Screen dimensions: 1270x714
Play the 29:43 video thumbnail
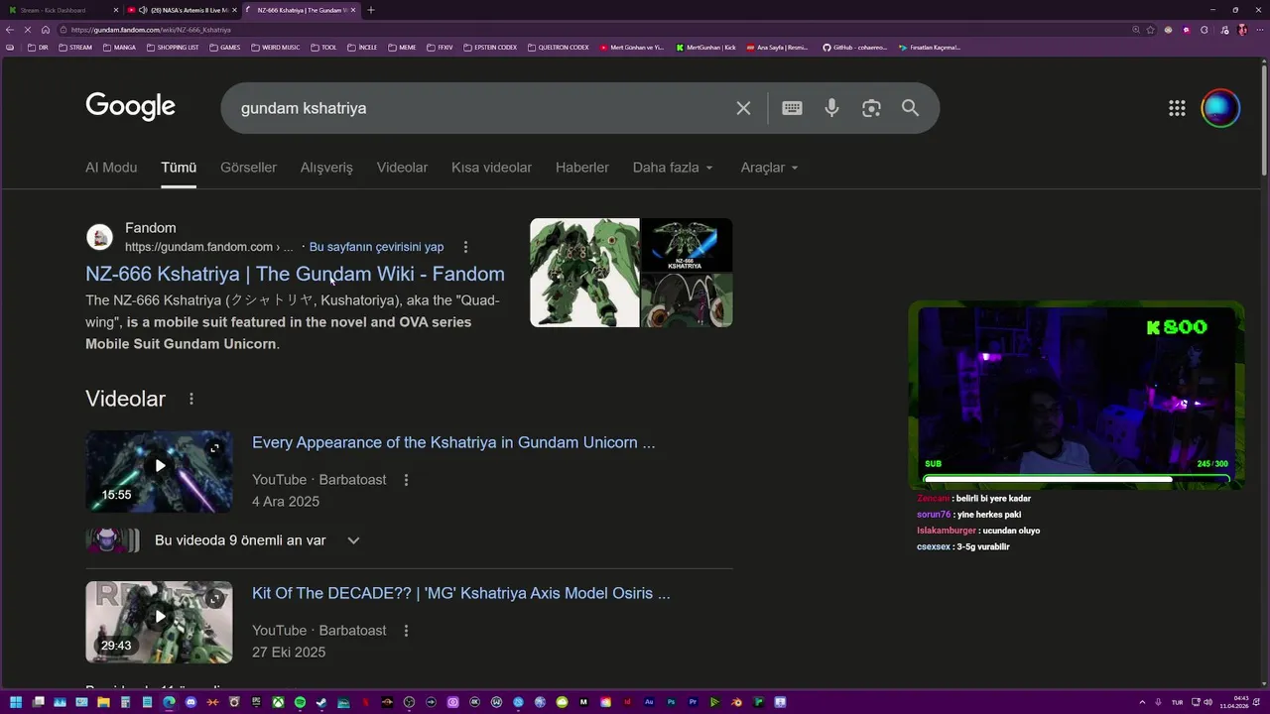pyautogui.click(x=159, y=622)
